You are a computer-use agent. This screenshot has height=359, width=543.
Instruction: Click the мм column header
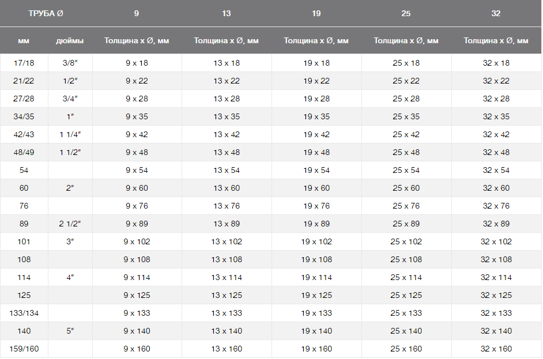click(24, 40)
